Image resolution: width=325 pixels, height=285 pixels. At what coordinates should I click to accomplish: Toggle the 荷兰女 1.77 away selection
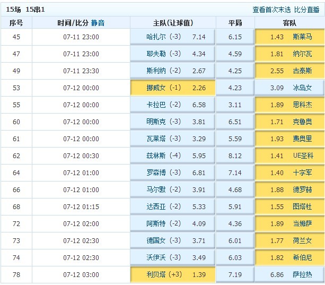pyautogui.click(x=289, y=241)
